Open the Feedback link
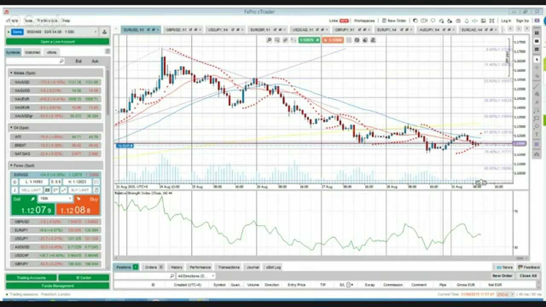The image size is (546, 307). tap(529, 267)
